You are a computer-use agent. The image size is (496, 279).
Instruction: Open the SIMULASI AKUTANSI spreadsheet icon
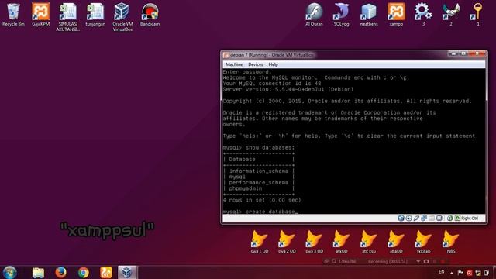pos(67,17)
